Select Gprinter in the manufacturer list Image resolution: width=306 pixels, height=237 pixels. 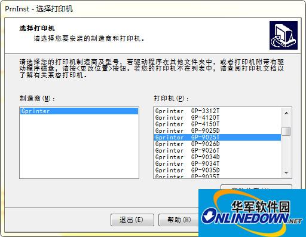79,111
